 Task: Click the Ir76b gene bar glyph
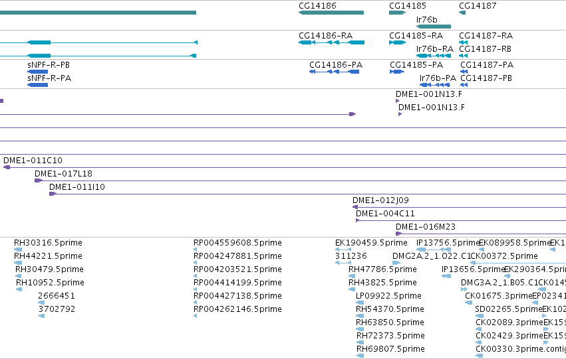coord(434,27)
